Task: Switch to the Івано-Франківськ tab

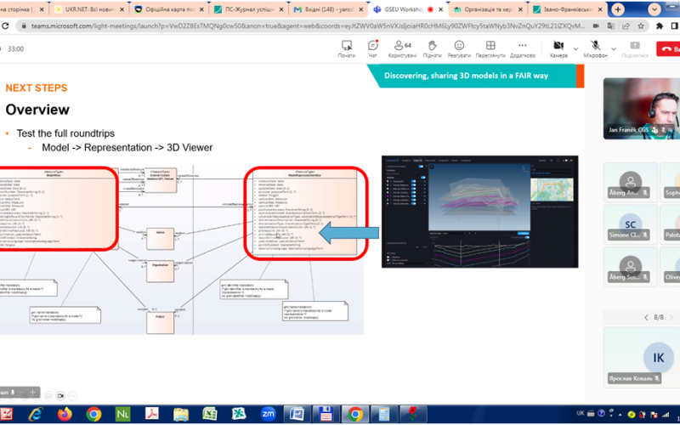Action: pos(568,9)
